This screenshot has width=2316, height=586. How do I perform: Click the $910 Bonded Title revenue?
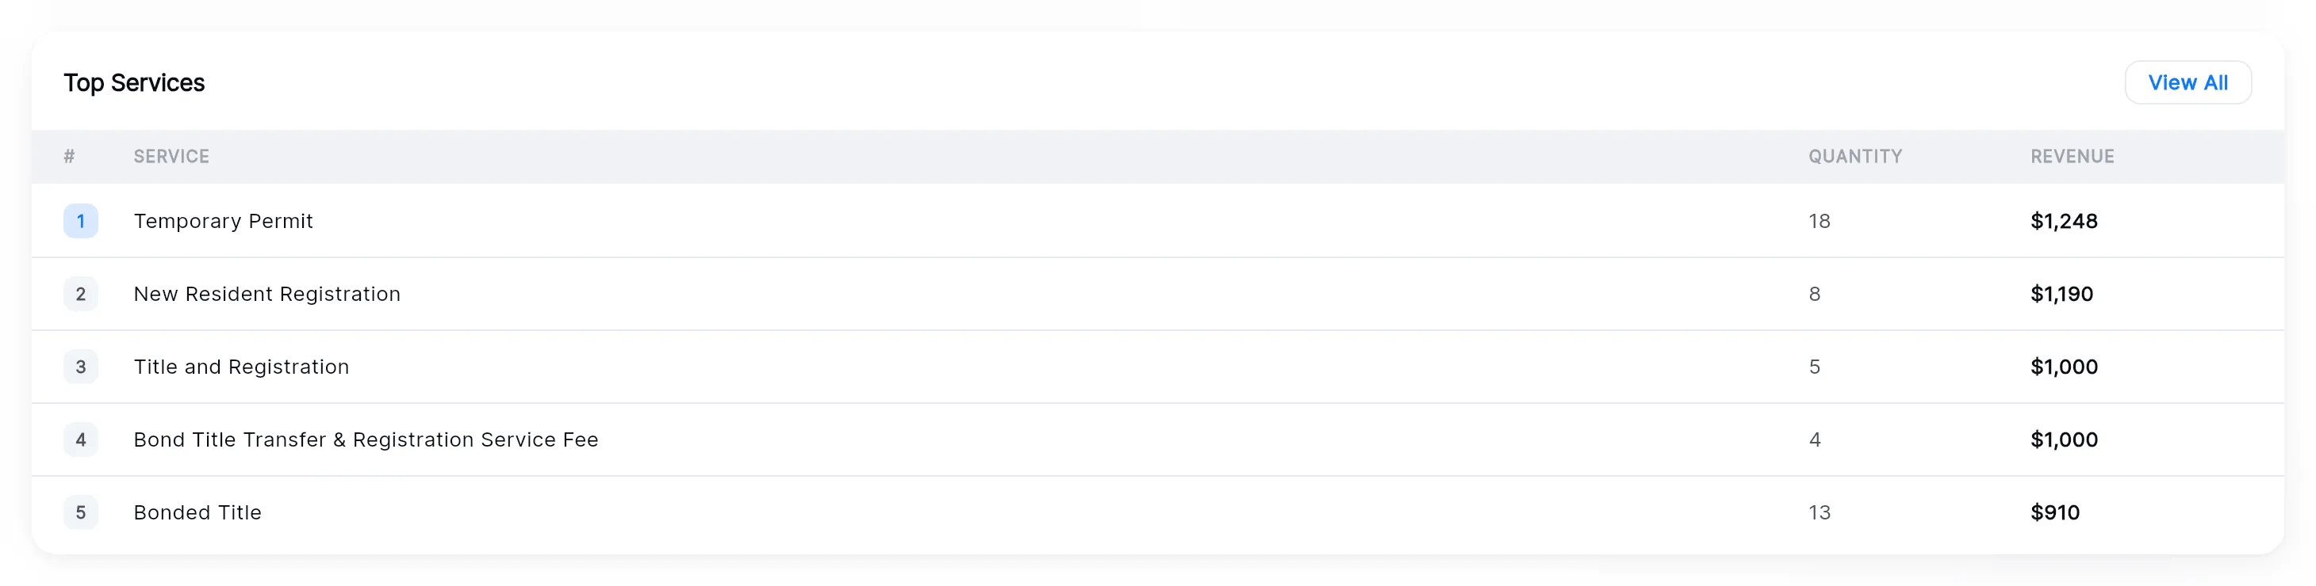tap(2054, 512)
